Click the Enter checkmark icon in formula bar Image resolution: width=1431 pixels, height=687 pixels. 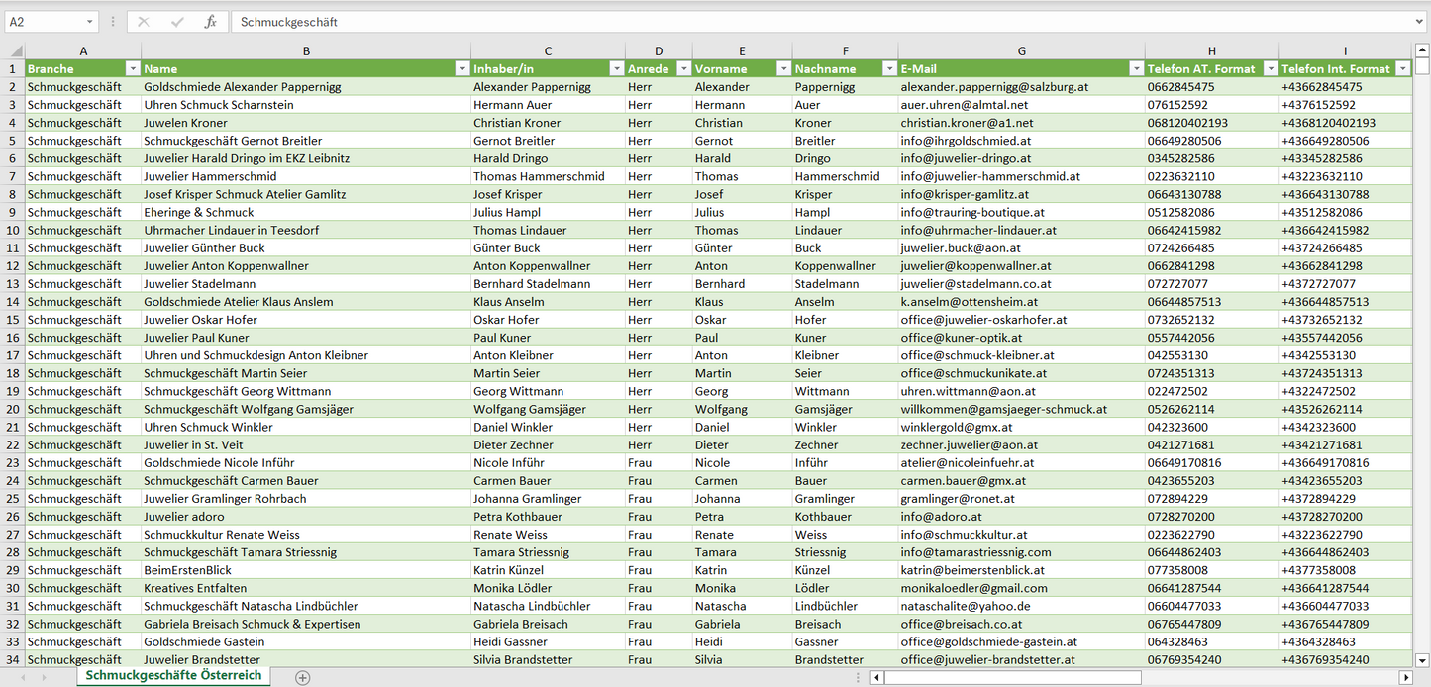point(177,22)
